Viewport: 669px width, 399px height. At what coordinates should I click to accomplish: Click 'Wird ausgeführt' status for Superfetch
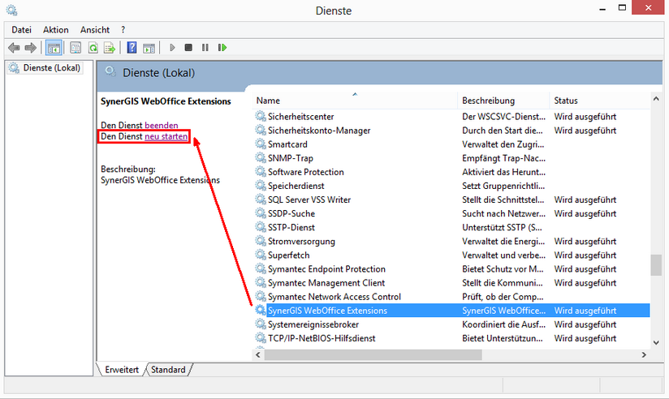[x=585, y=255]
